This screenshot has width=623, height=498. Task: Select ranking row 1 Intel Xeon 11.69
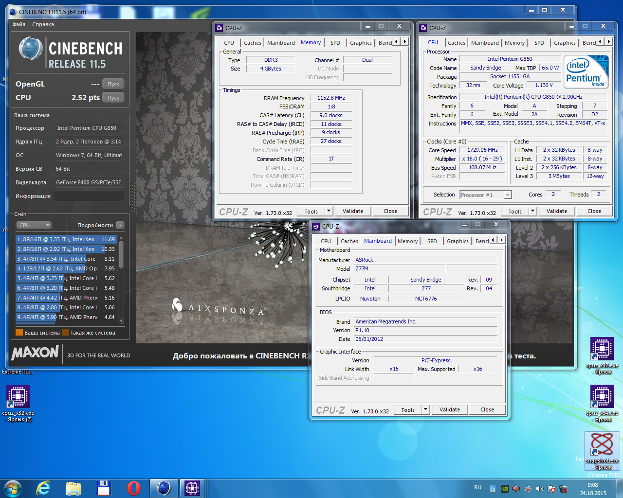(x=66, y=239)
